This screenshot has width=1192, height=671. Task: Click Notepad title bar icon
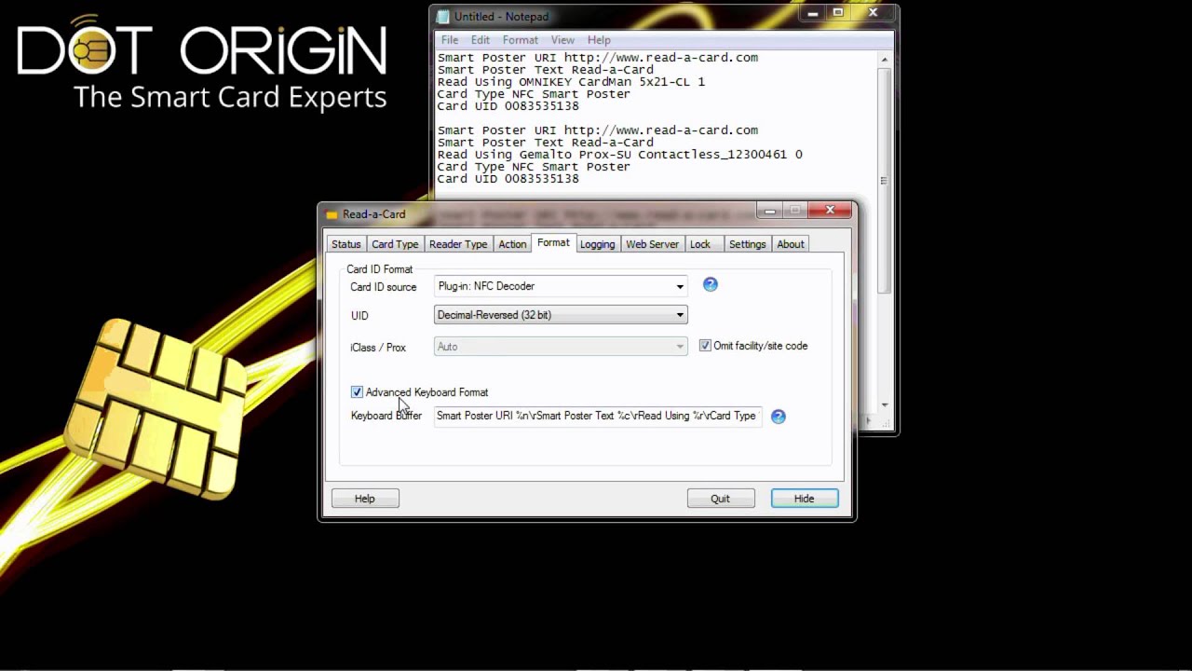tap(443, 17)
